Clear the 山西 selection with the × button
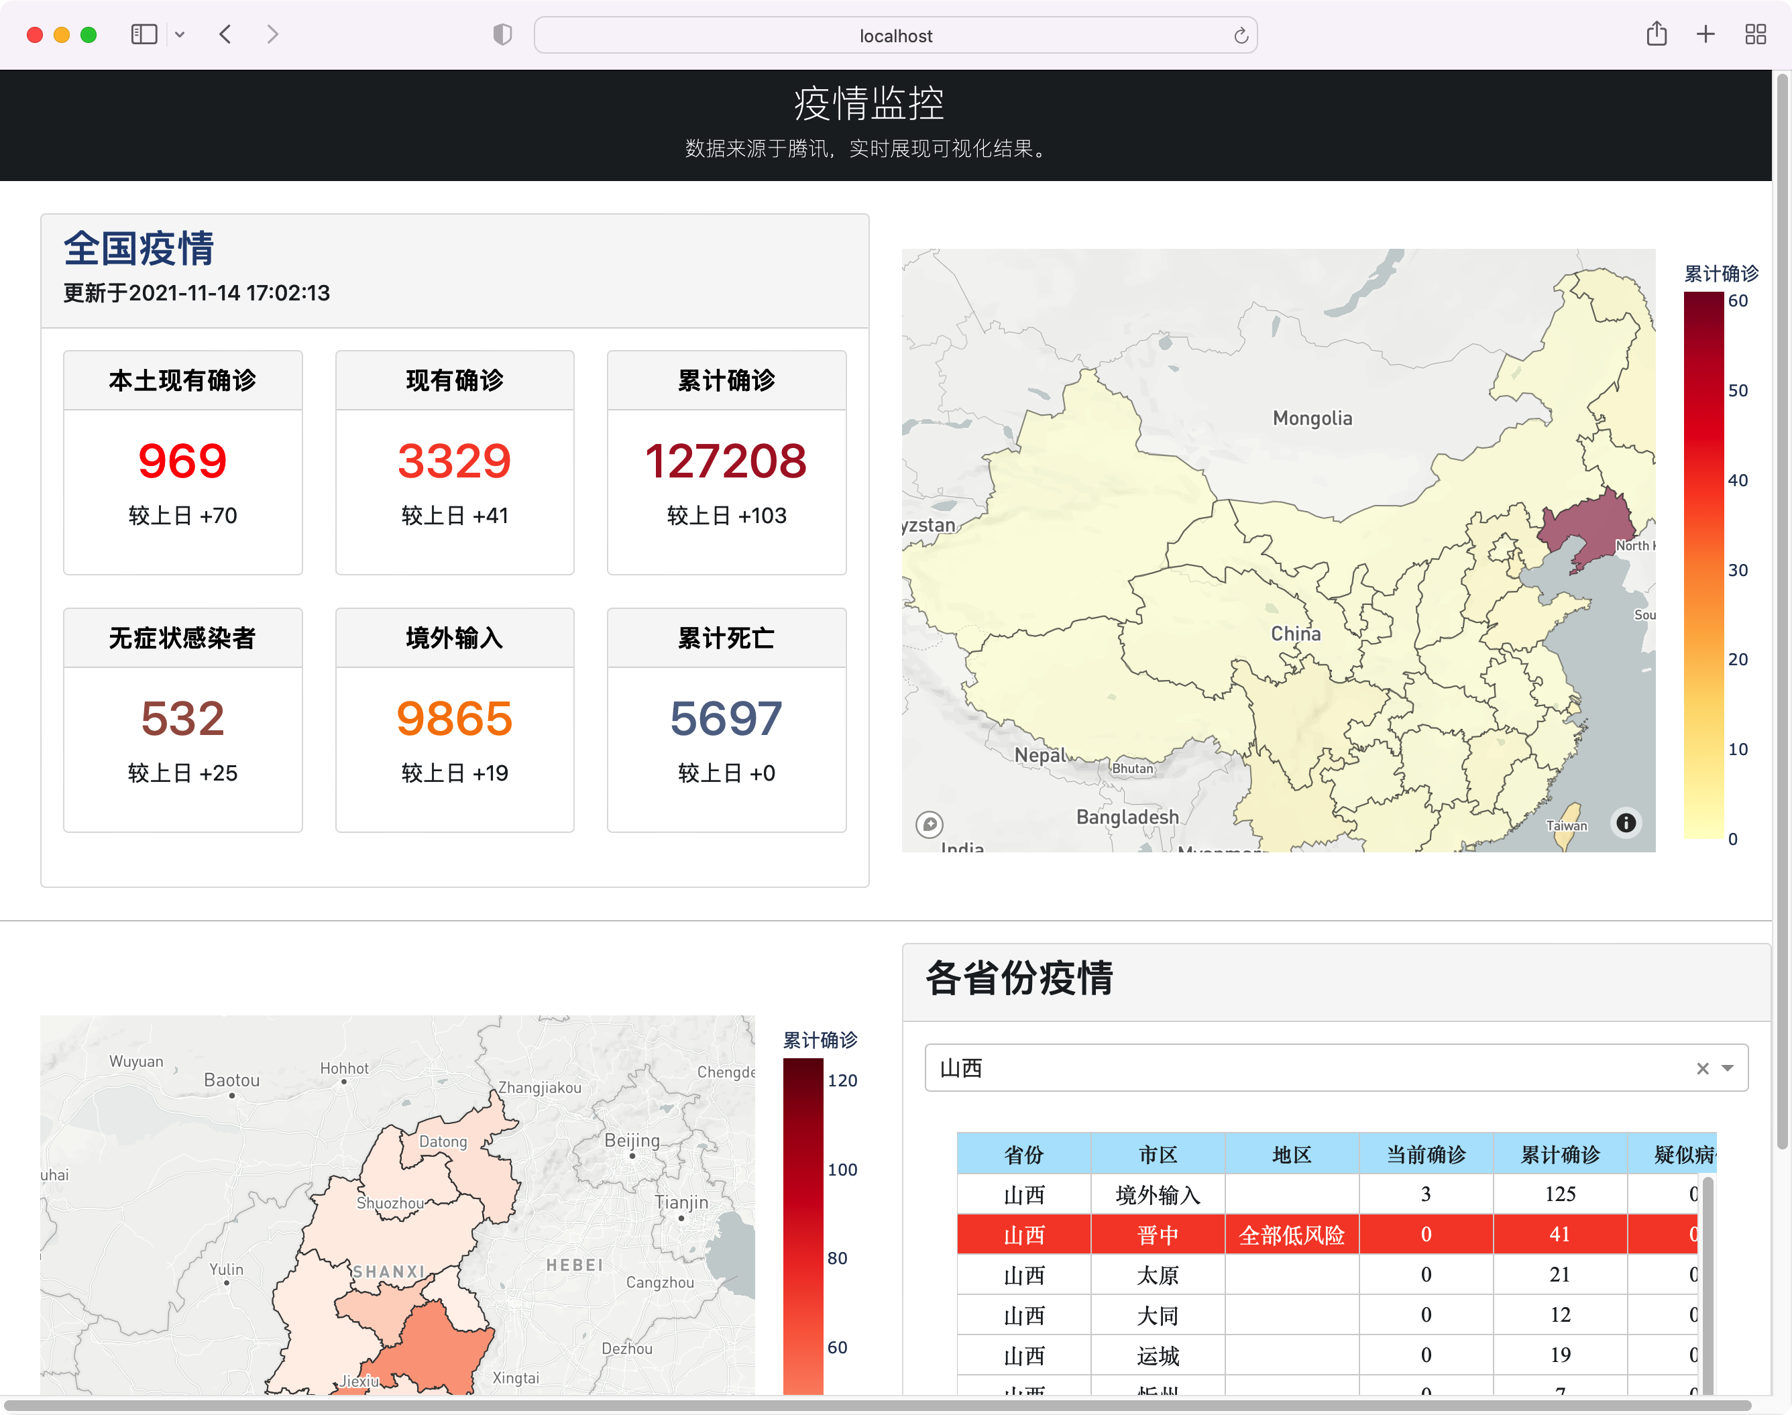This screenshot has width=1792, height=1415. (1703, 1068)
